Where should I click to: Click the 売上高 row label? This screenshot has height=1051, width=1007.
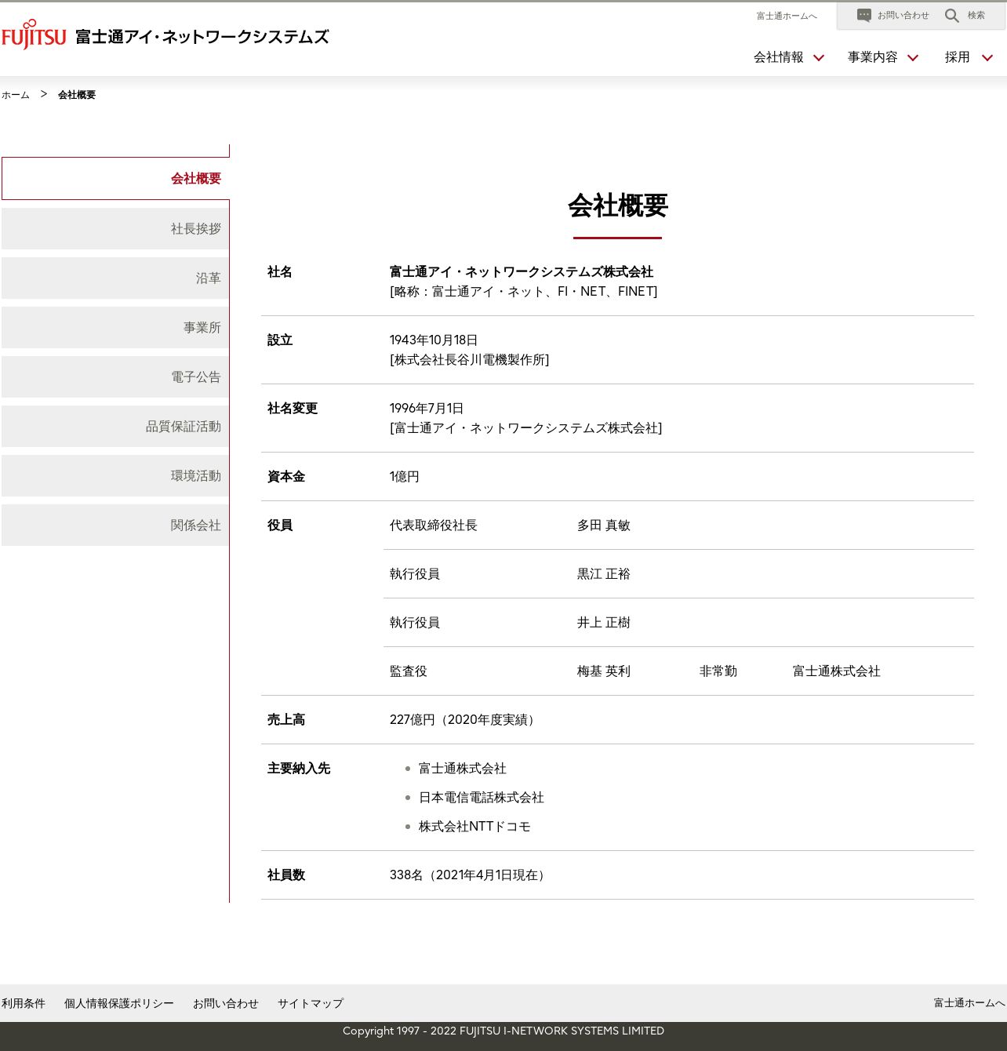pyautogui.click(x=286, y=720)
